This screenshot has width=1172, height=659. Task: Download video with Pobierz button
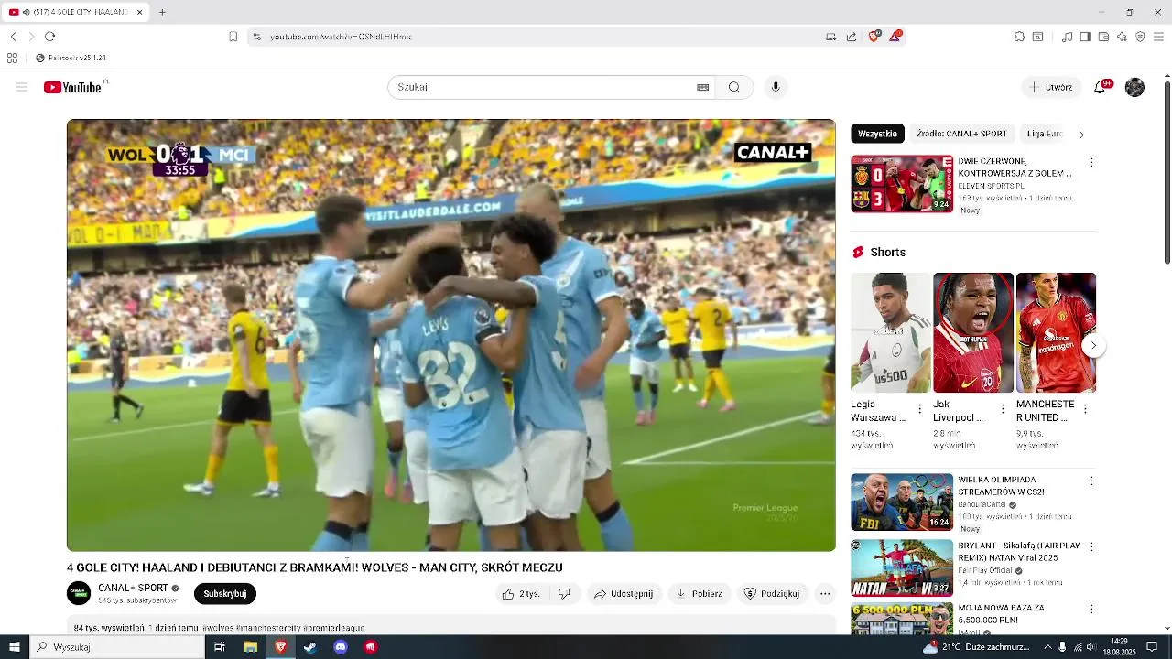tap(700, 593)
